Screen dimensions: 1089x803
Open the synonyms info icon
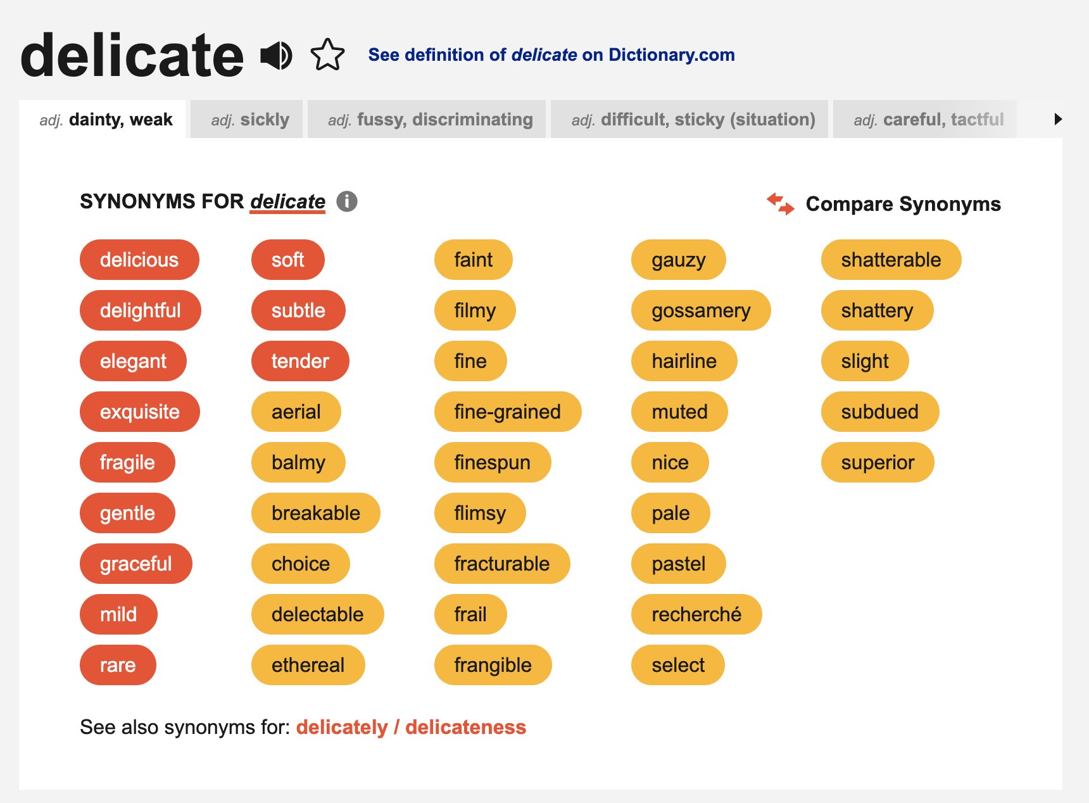tap(346, 201)
